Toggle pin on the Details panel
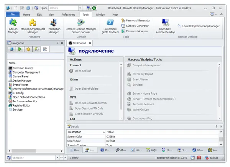 pos(217,126)
